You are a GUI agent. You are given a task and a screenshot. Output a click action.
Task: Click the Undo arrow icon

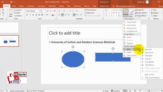point(3,2)
